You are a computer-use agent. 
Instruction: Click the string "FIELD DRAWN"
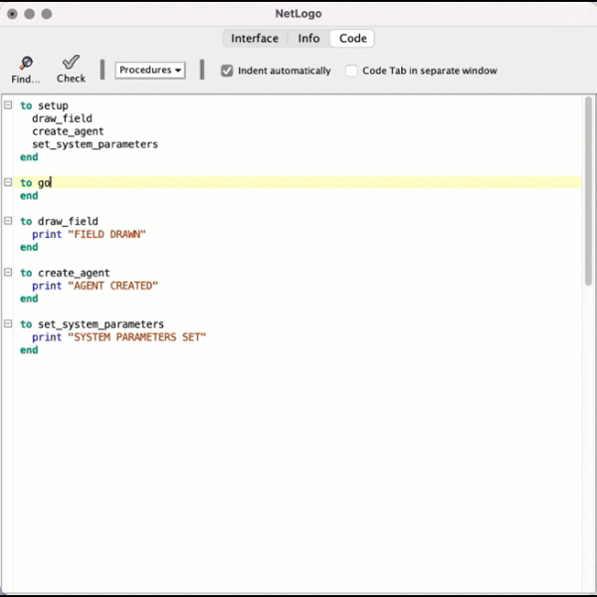click(107, 234)
